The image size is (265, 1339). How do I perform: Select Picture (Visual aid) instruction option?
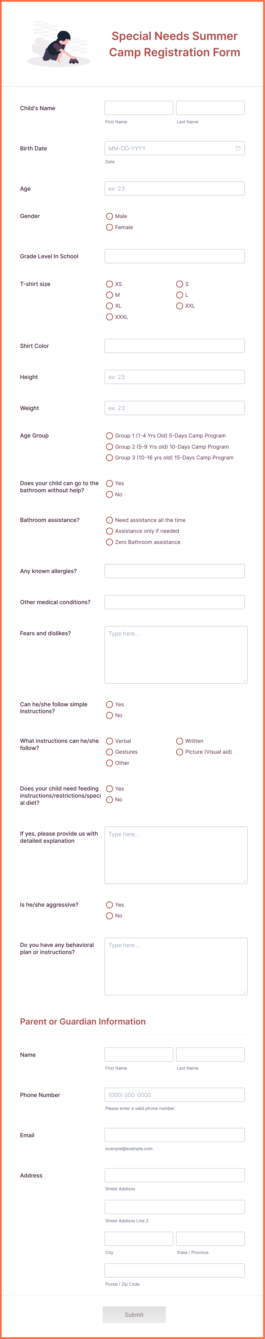(x=180, y=752)
